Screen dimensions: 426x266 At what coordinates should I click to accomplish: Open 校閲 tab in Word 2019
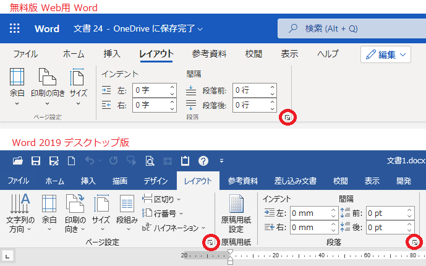(x=340, y=181)
